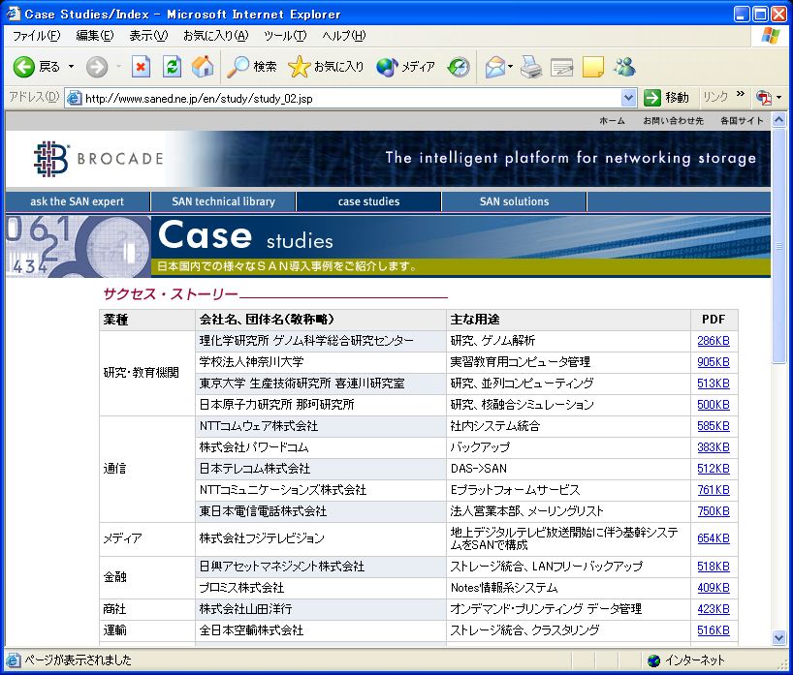The height and width of the screenshot is (675, 793).
Task: Open the 750KB PDF link
Action: pos(714,510)
